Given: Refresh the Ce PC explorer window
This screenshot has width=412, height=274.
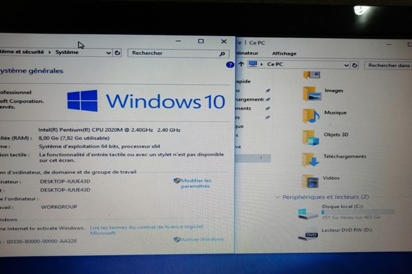Looking at the screenshot, I should click(355, 65).
